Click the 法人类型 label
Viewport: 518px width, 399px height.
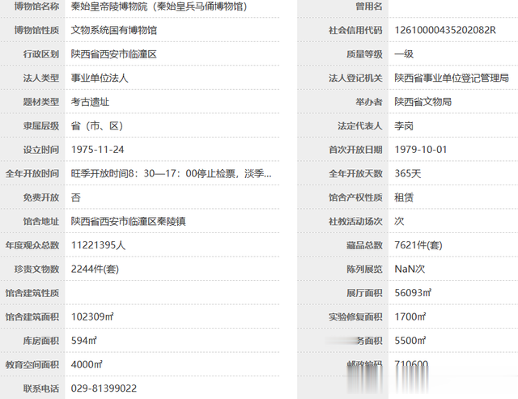click(41, 78)
